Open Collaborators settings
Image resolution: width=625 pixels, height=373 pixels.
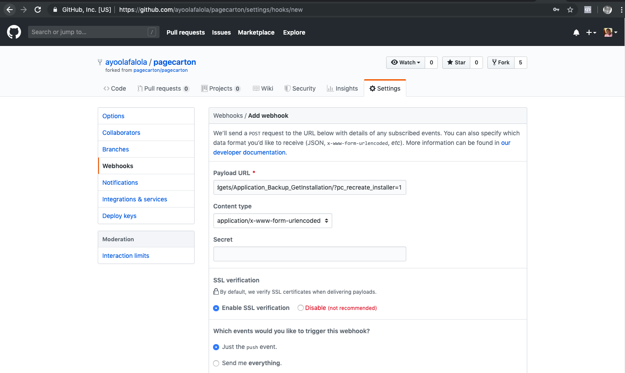click(146, 133)
